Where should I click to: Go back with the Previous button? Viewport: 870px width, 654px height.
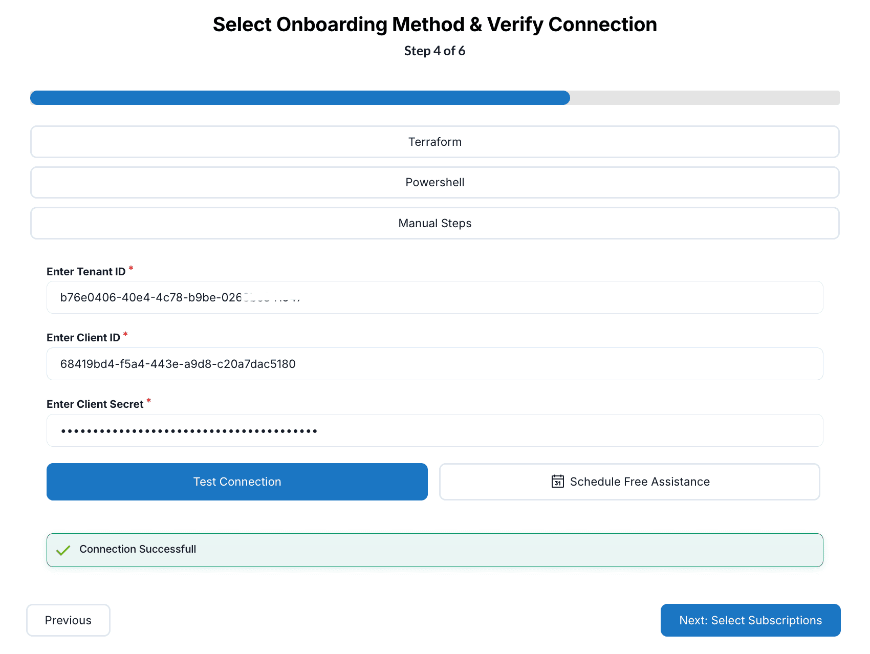[x=68, y=620]
